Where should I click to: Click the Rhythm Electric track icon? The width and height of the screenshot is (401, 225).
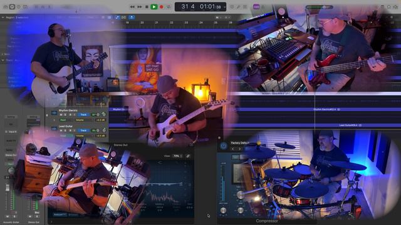(54, 112)
